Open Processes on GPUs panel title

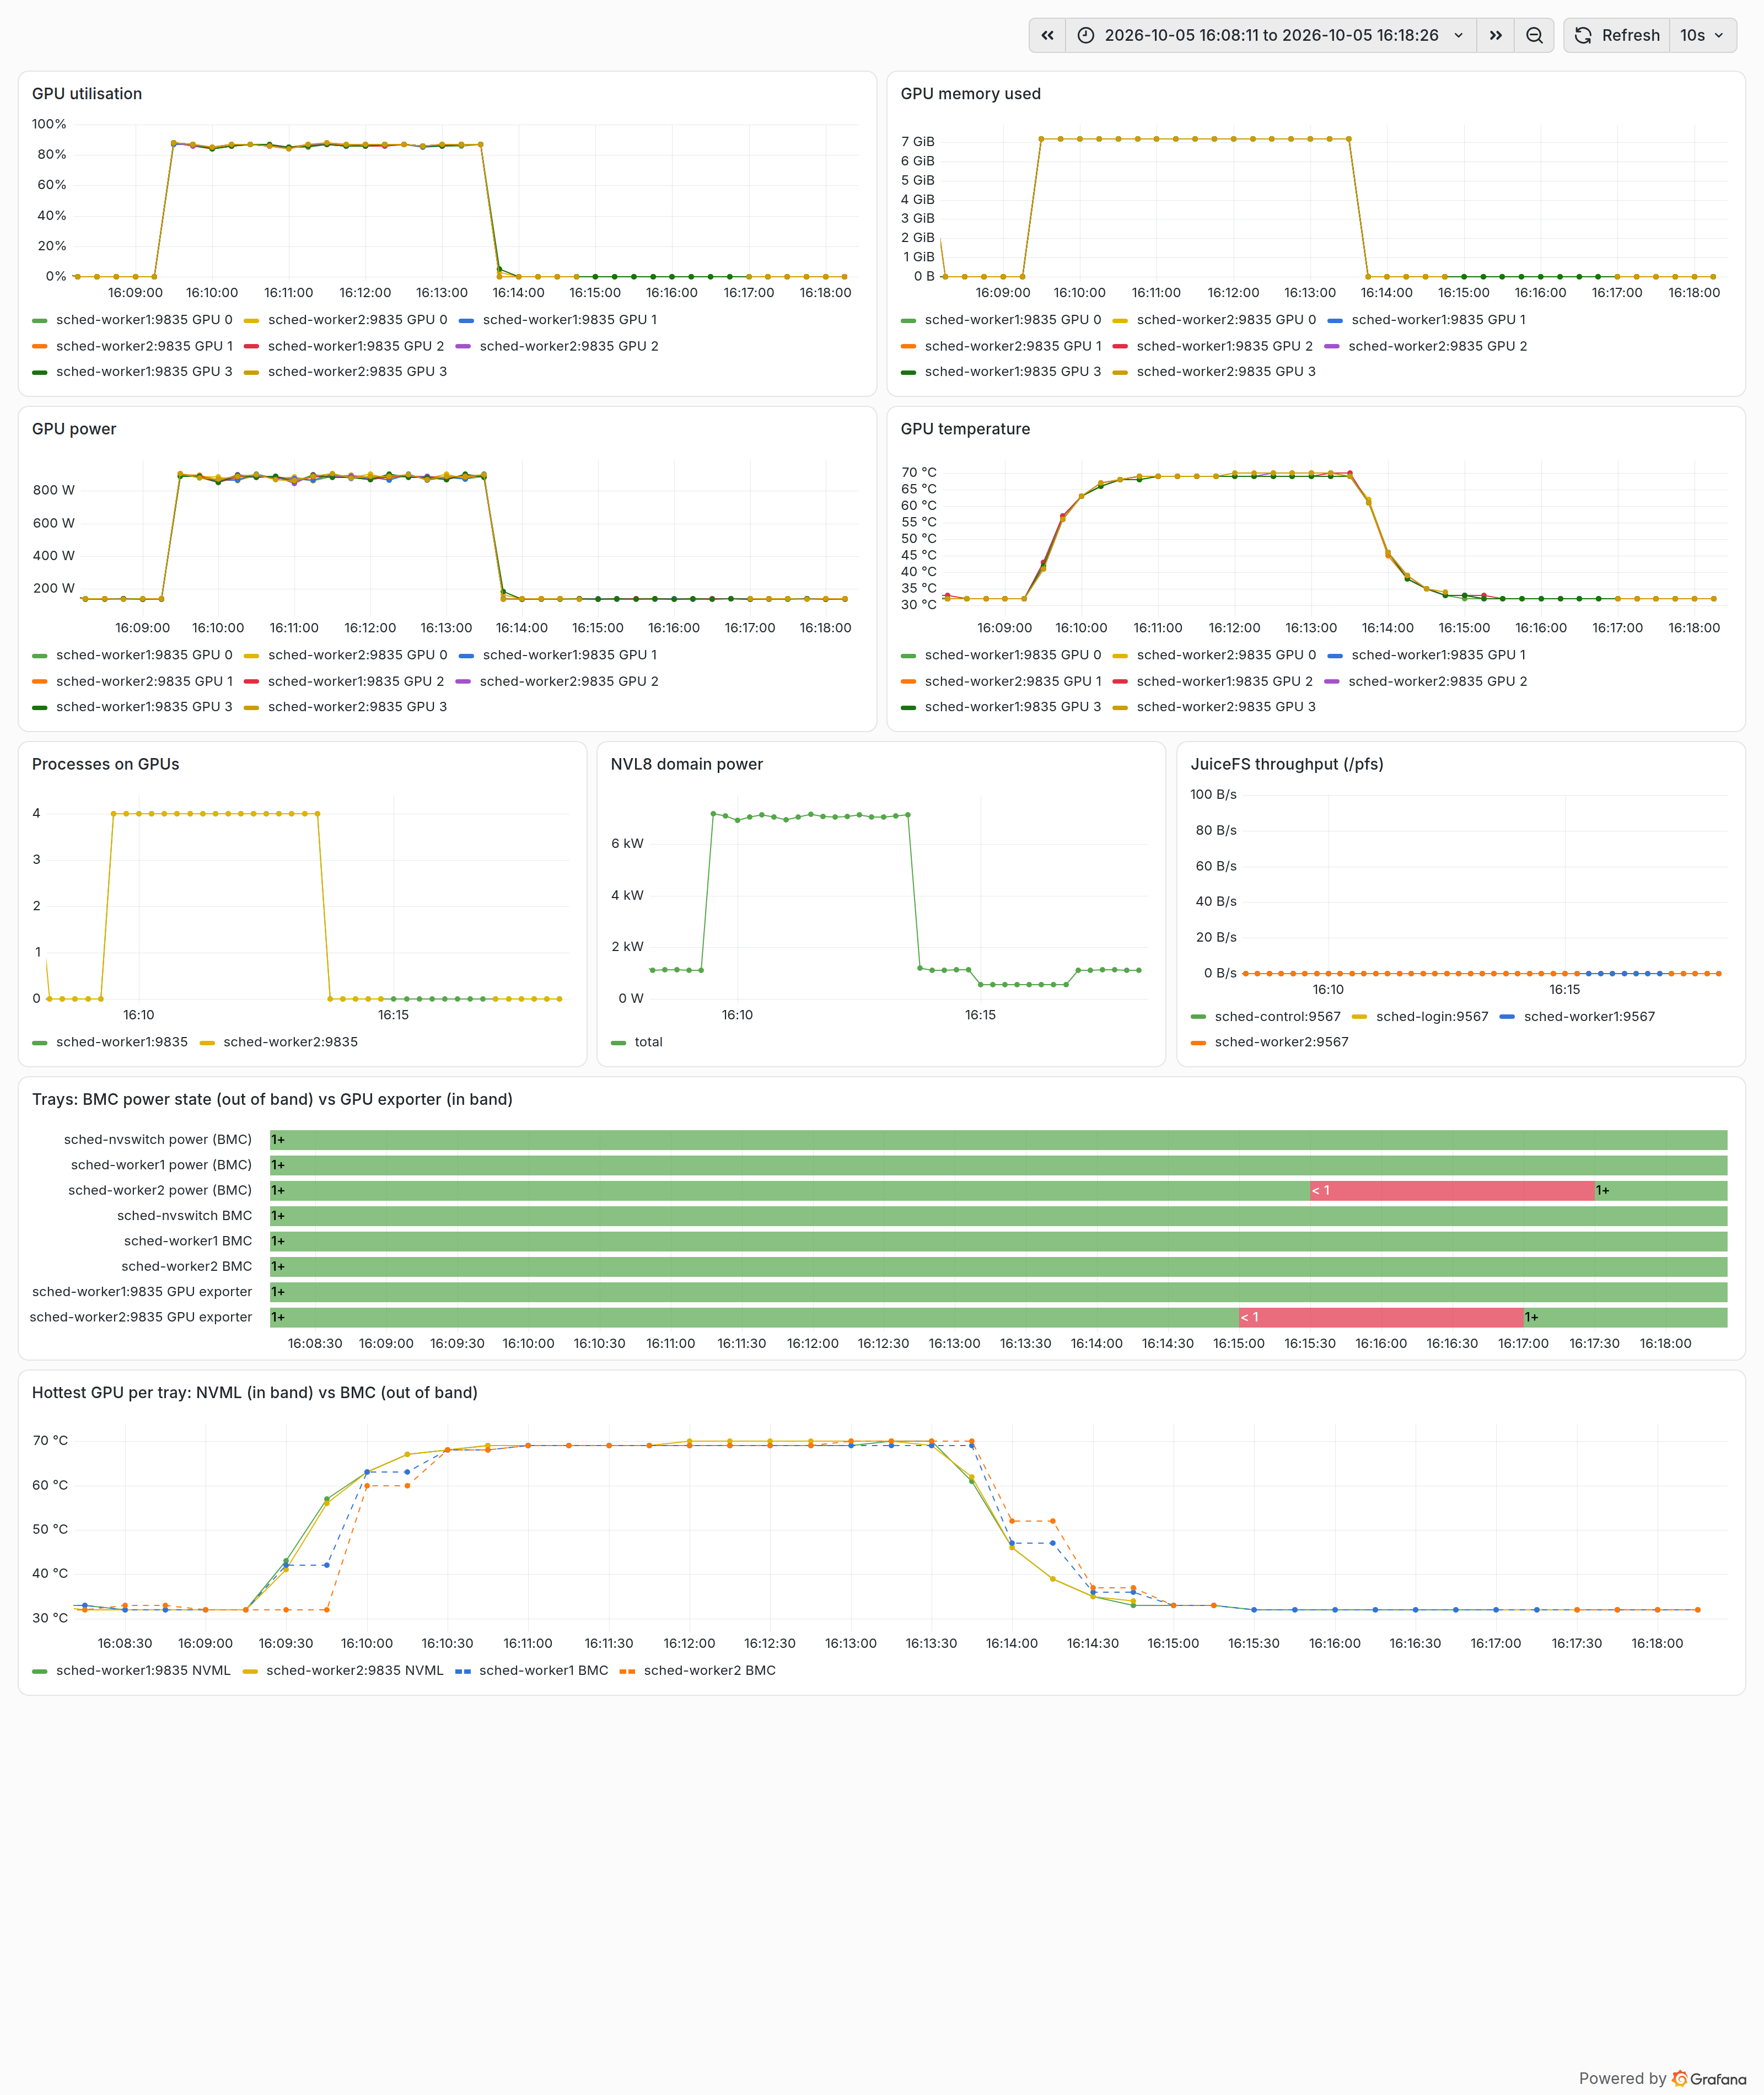[105, 764]
